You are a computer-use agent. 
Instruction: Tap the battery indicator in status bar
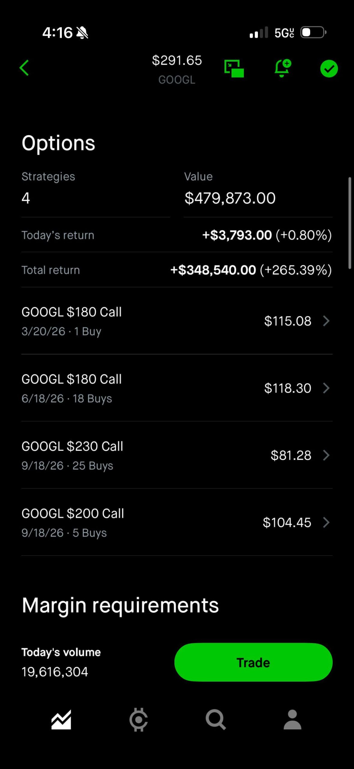[x=313, y=32]
